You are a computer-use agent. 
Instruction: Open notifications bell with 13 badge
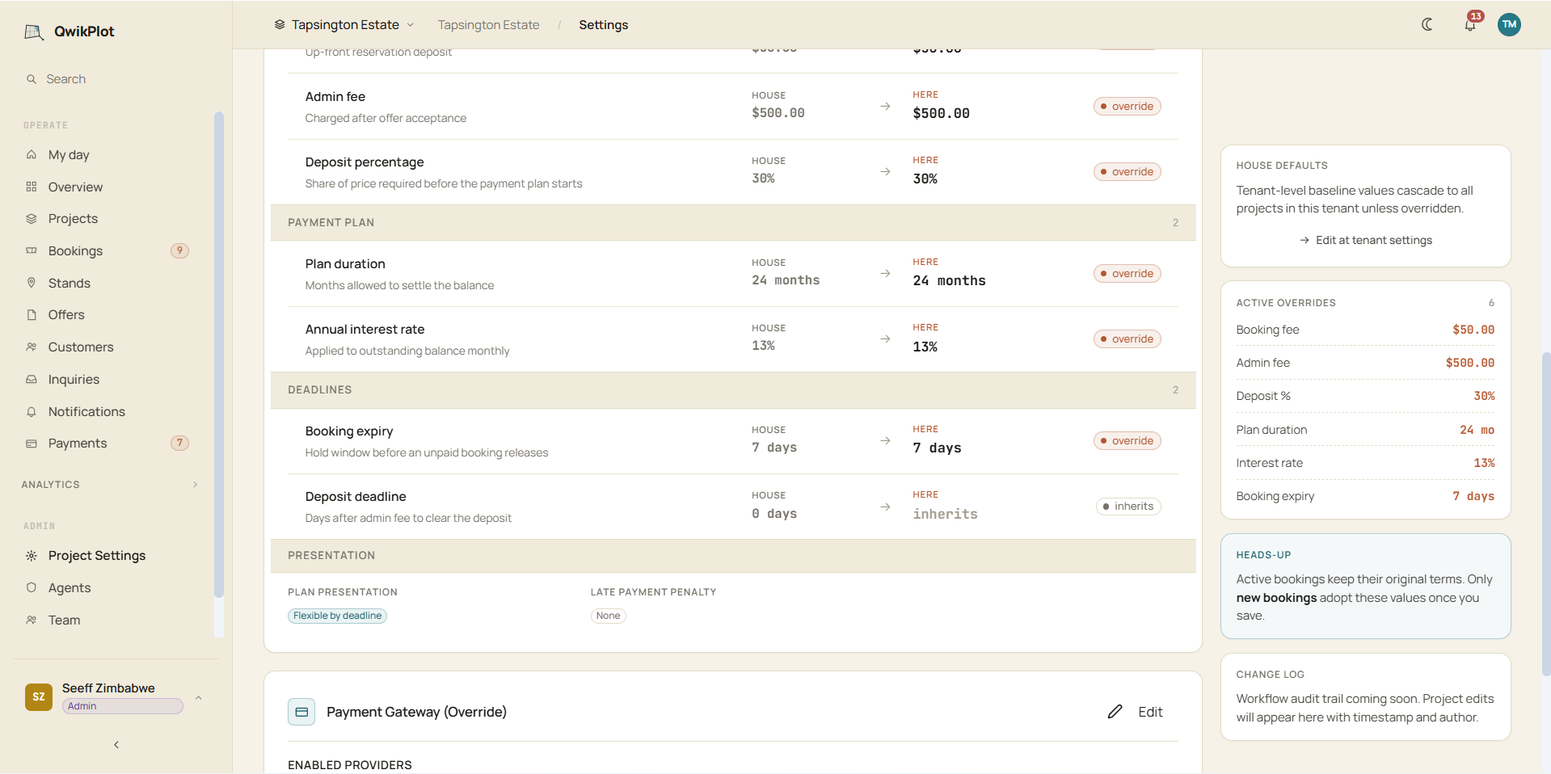click(1470, 24)
